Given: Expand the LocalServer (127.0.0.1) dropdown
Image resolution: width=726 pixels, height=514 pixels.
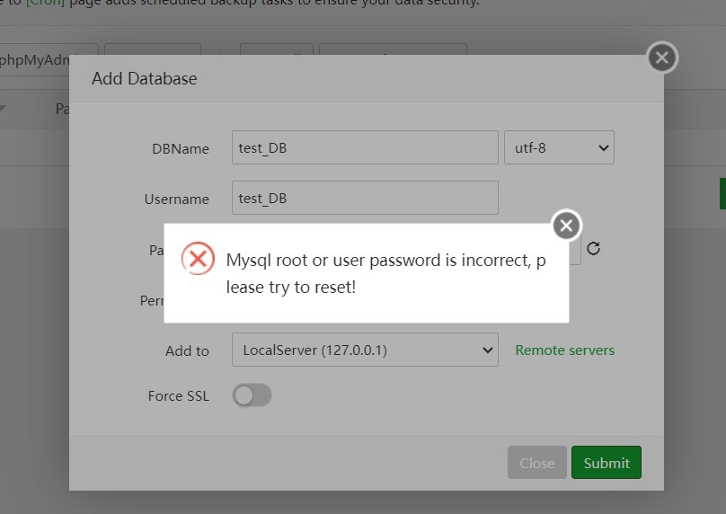Looking at the screenshot, I should point(365,350).
